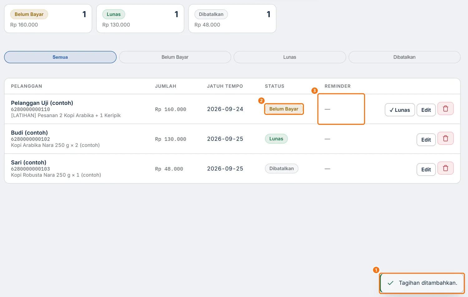Click phone number 6280000000110
The height and width of the screenshot is (297, 468).
[31, 109]
